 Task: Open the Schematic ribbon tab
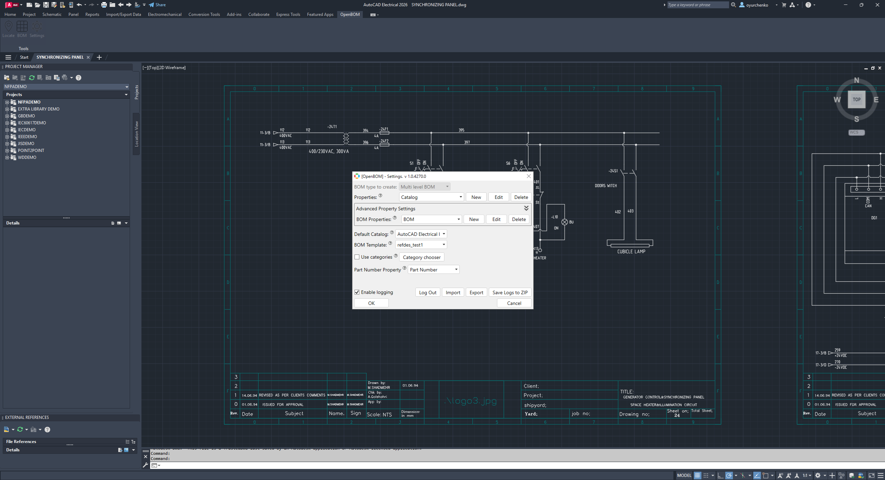pos(52,15)
